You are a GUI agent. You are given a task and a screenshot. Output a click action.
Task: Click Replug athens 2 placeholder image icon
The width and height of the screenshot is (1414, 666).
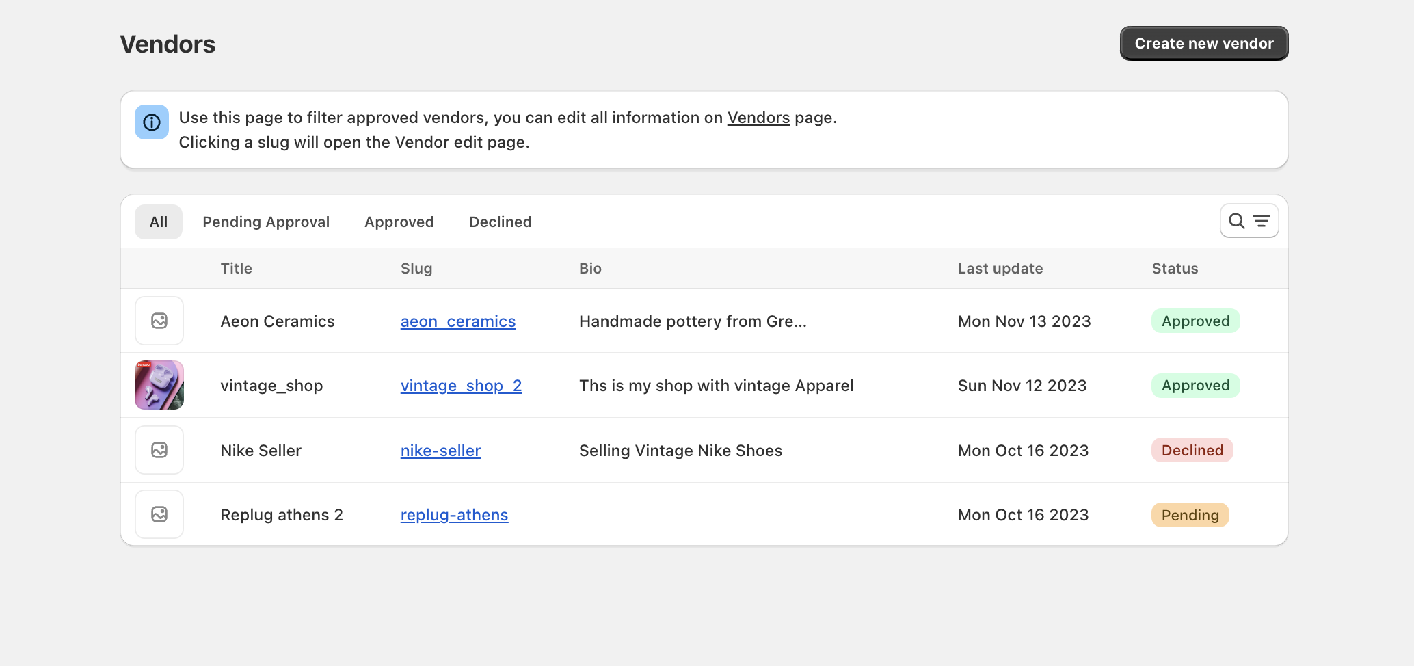tap(159, 514)
